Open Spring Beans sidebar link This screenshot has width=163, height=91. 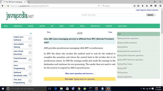pyautogui.click(x=123, y=47)
